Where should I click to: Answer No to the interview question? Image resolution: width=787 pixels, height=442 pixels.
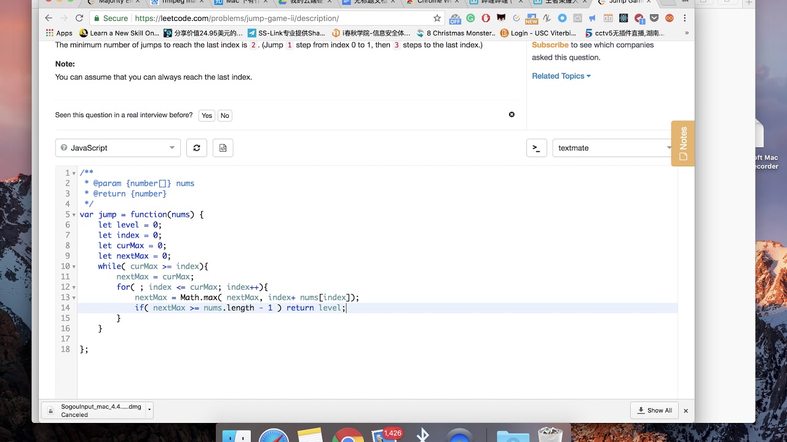coord(225,115)
